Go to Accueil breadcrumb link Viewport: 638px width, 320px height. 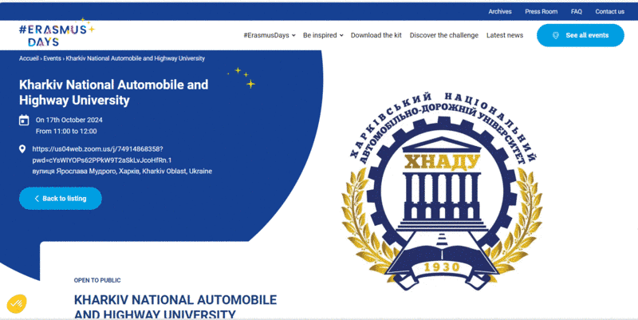29,58
